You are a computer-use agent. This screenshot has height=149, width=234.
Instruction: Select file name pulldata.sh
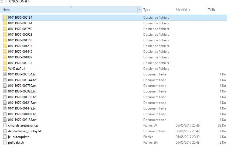tap(16, 143)
